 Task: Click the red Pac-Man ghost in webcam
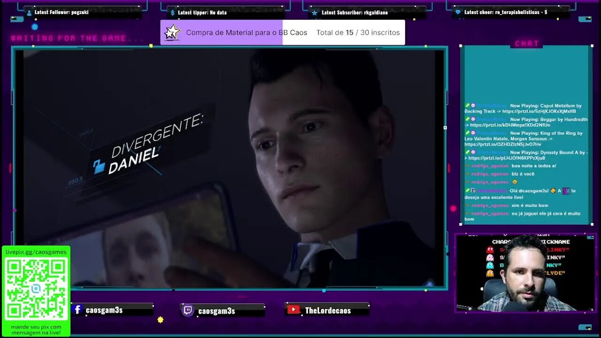490,250
